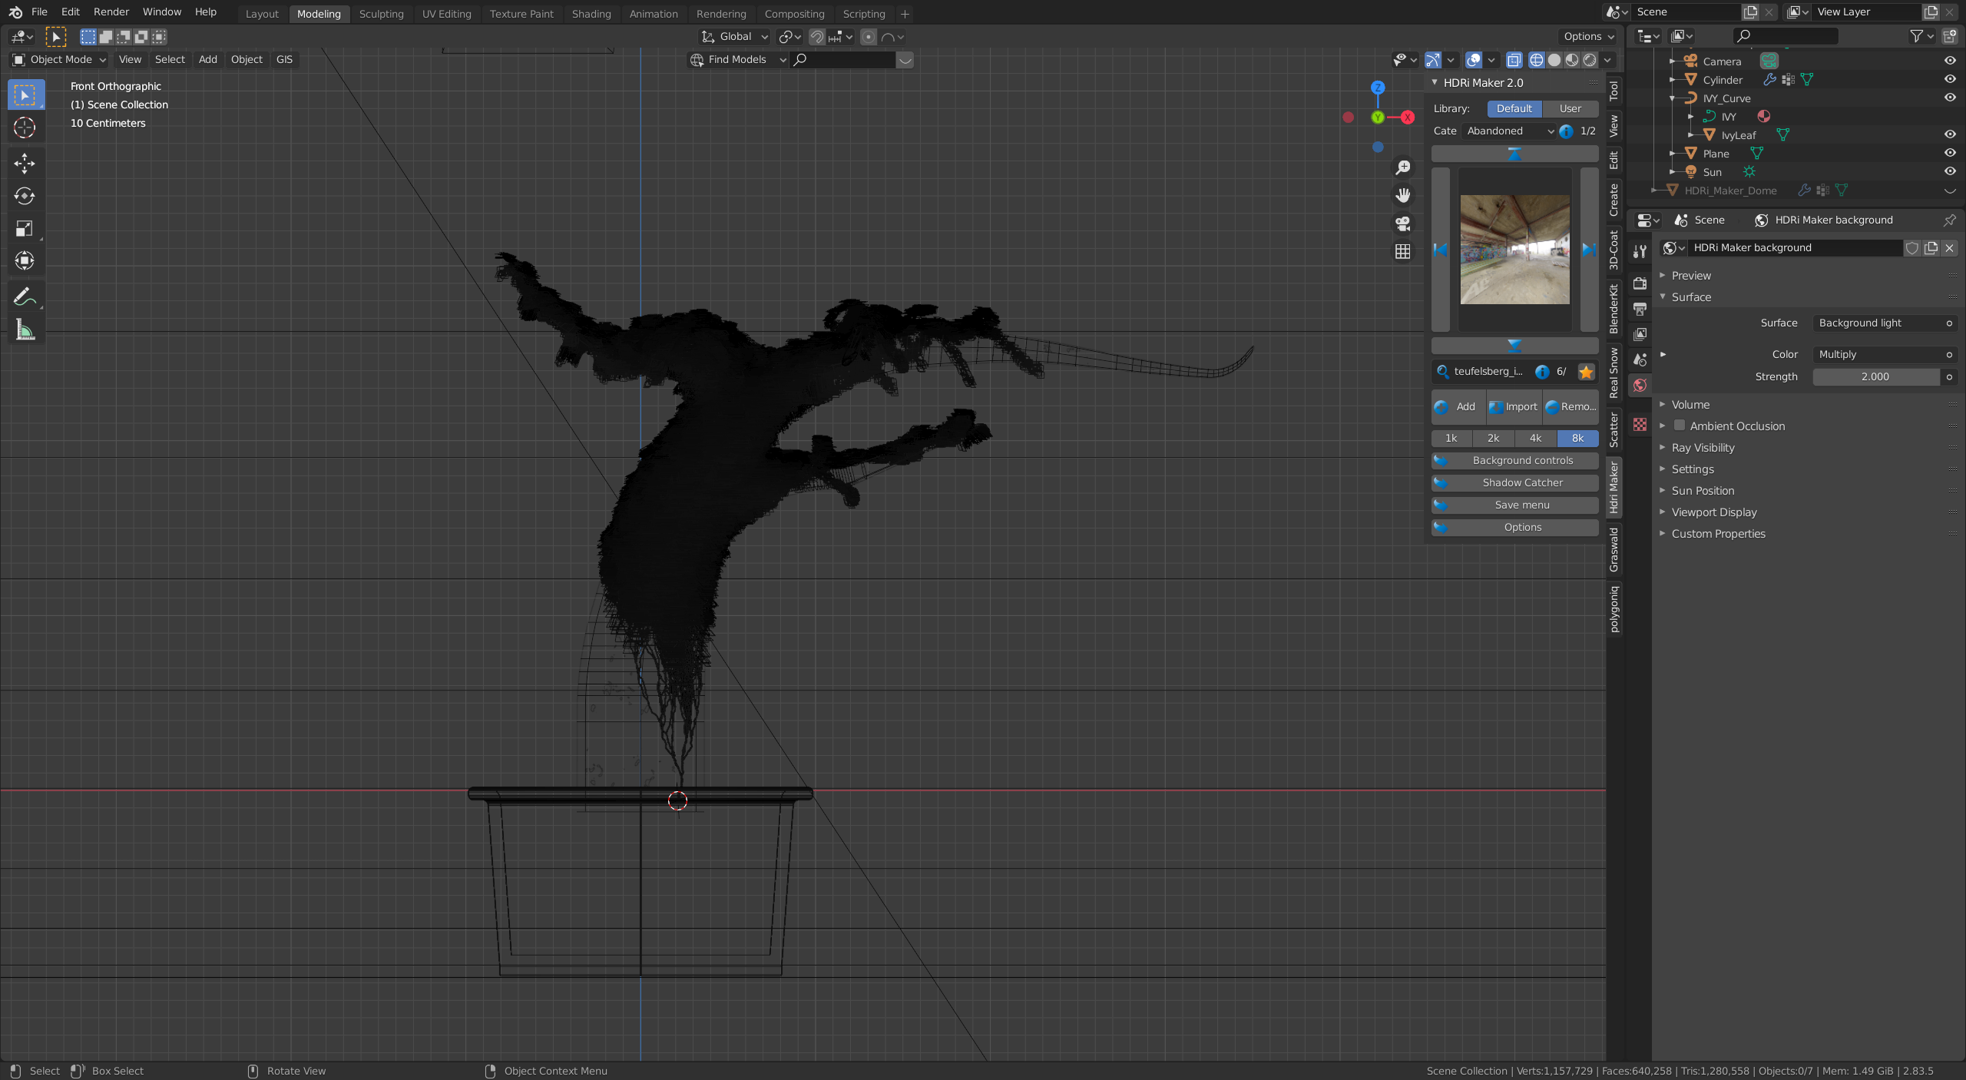
Task: Enable Ambient Occlusion checkbox
Action: click(x=1680, y=426)
